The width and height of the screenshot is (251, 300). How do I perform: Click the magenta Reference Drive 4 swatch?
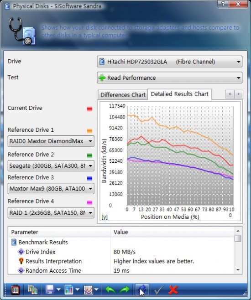tap(89, 202)
